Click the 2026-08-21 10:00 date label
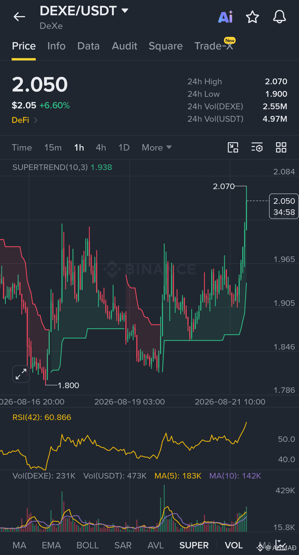Image resolution: width=299 pixels, height=555 pixels. tap(230, 402)
